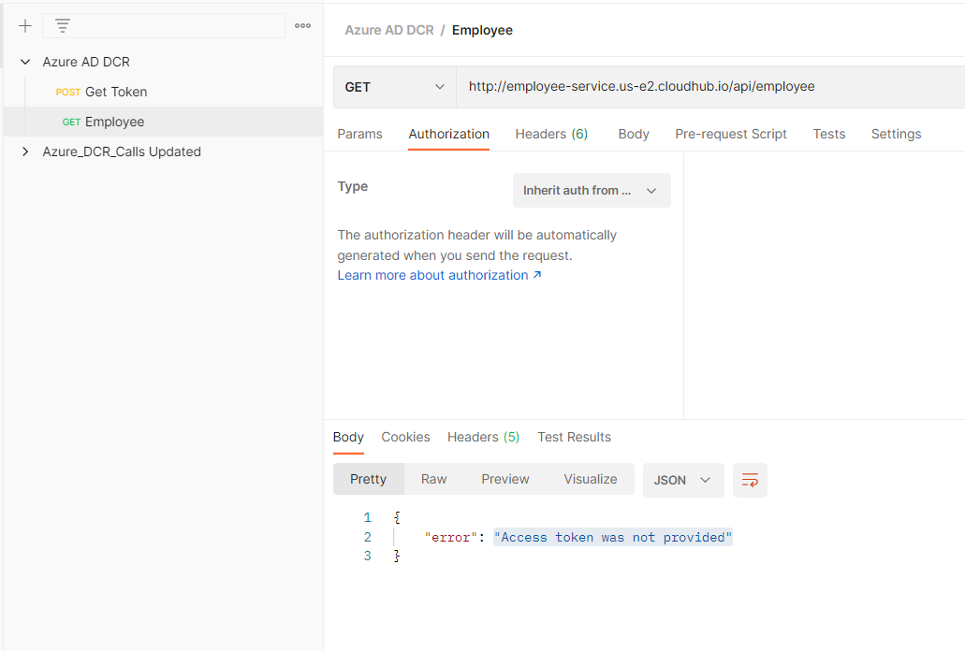This screenshot has height=651, width=965.
Task: Click the Learn more about authorization link
Action: pos(431,274)
